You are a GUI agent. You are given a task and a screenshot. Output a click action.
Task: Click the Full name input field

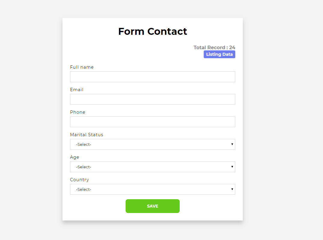coord(152,77)
